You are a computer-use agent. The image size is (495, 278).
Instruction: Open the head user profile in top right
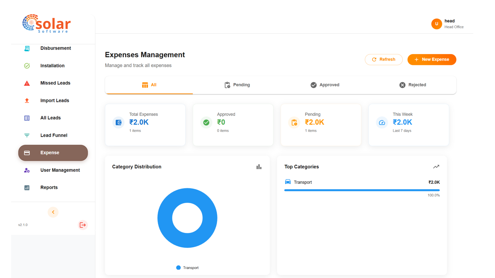(x=448, y=24)
